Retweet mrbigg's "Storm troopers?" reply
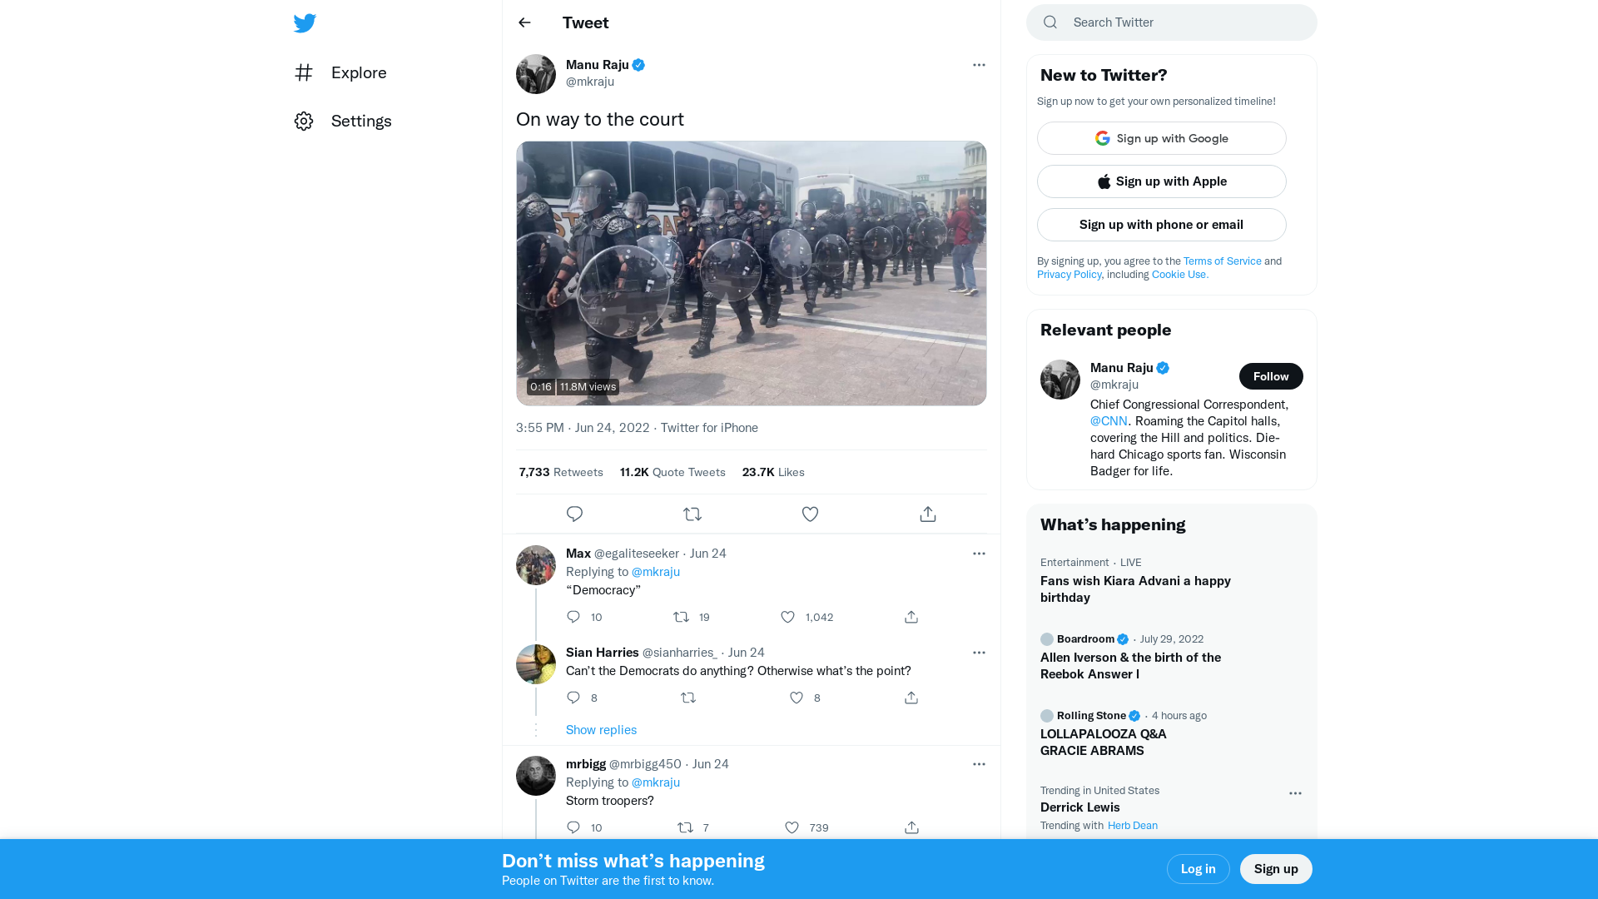Image resolution: width=1598 pixels, height=899 pixels. coord(685,827)
